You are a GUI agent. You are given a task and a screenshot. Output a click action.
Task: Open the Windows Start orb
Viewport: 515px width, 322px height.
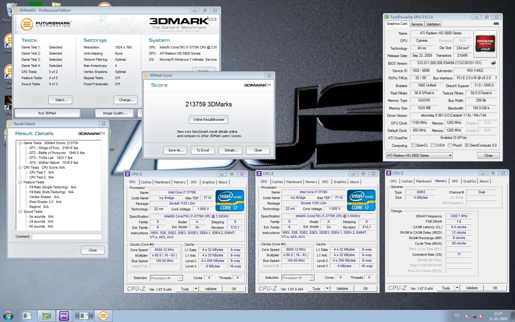(8, 316)
